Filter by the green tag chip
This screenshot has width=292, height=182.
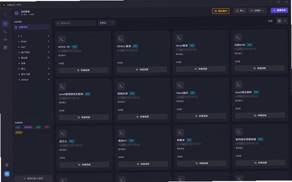(38, 127)
